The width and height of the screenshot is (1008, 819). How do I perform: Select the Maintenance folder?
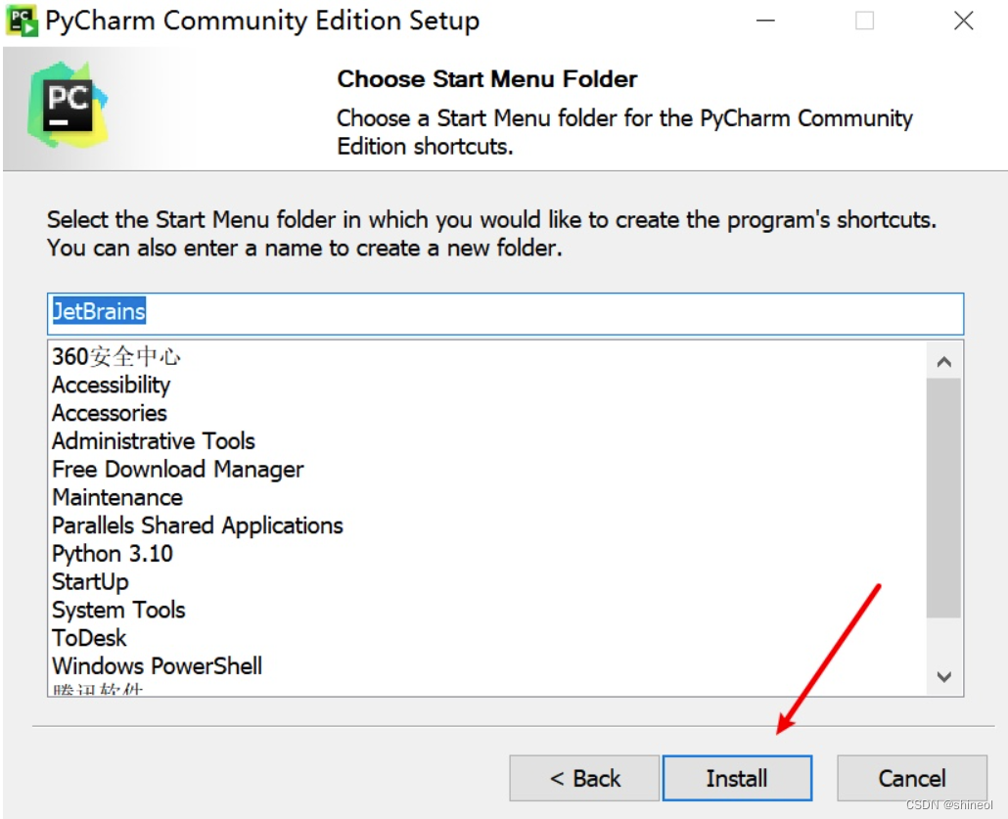click(x=117, y=497)
